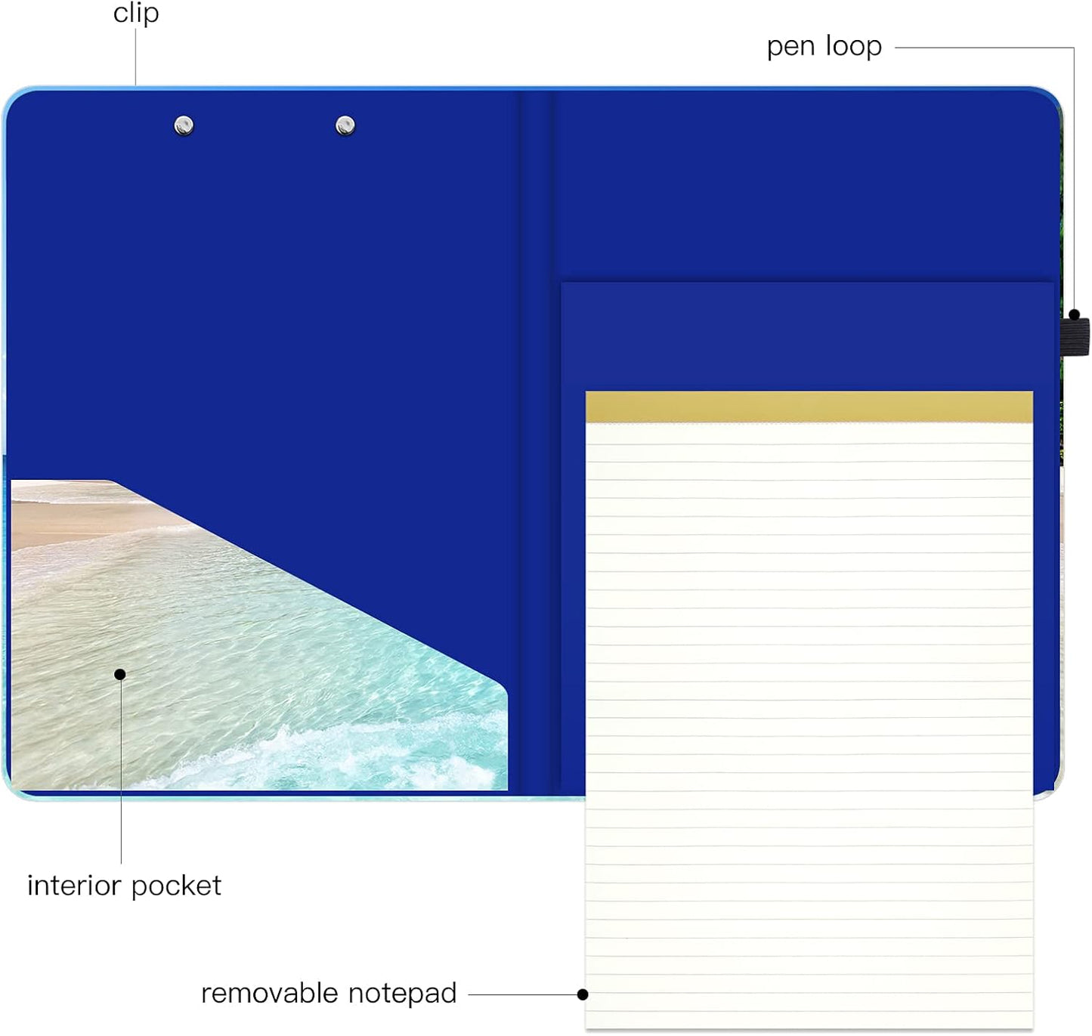The width and height of the screenshot is (1092, 1036).
Task: Select the black elastic pen loop
Action: (1075, 336)
